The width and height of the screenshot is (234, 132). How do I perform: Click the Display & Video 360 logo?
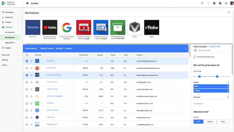click(8, 3)
